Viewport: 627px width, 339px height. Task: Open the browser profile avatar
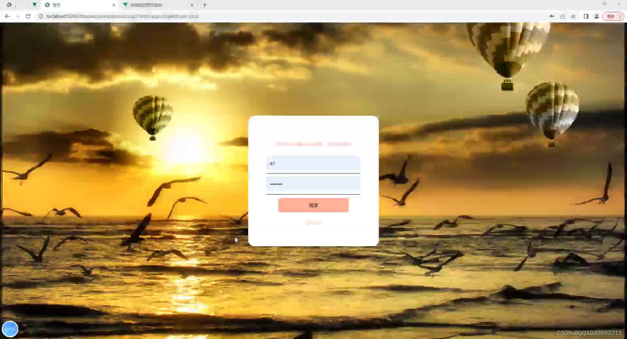[x=597, y=16]
